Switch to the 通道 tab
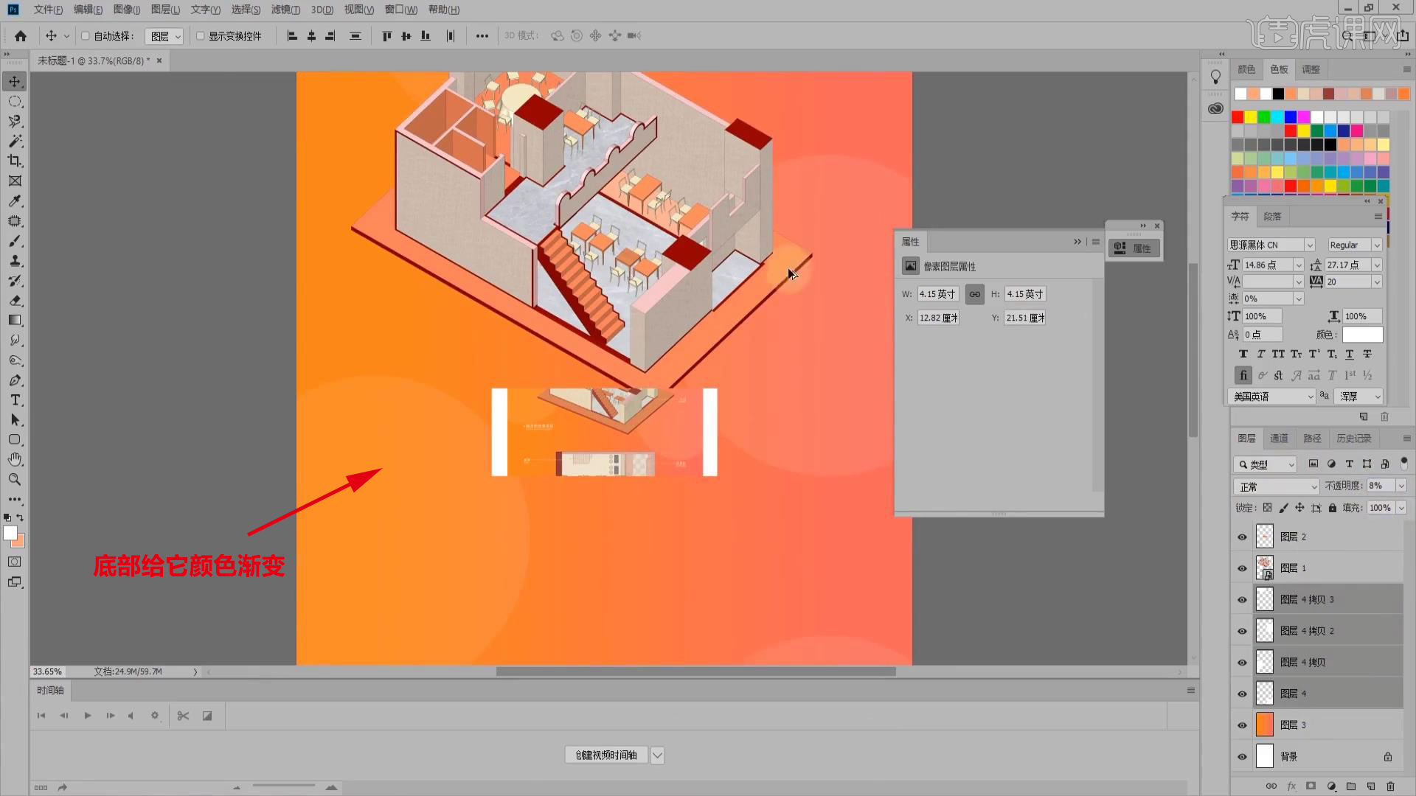Viewport: 1416px width, 796px height. (x=1279, y=439)
